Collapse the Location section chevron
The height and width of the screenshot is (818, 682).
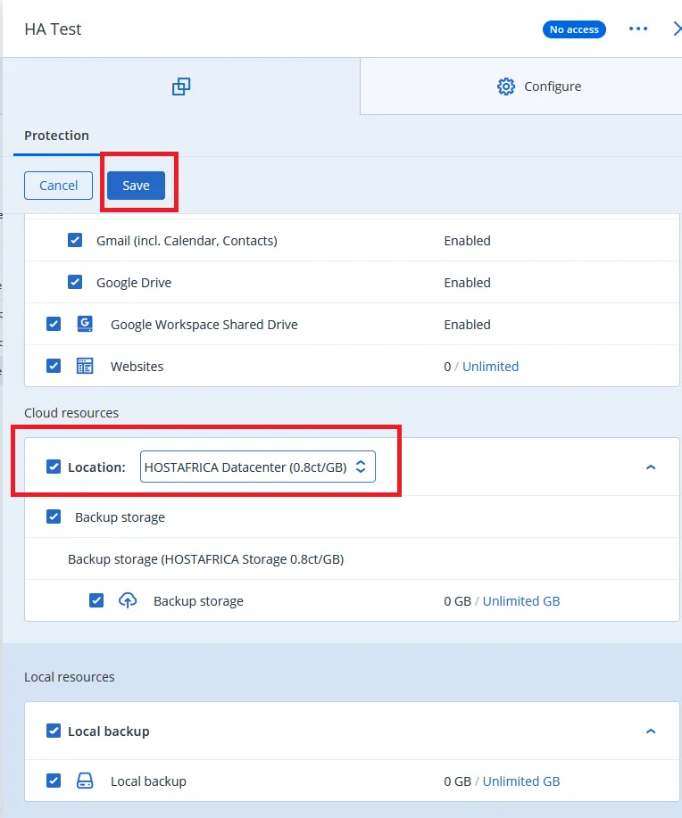click(651, 467)
